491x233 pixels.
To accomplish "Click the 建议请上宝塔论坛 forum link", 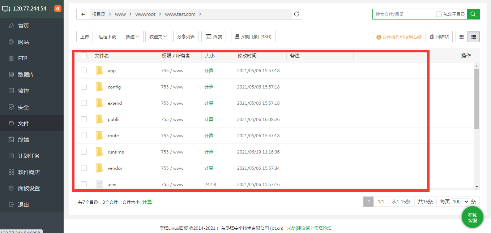I will pyautogui.click(x=314, y=228).
